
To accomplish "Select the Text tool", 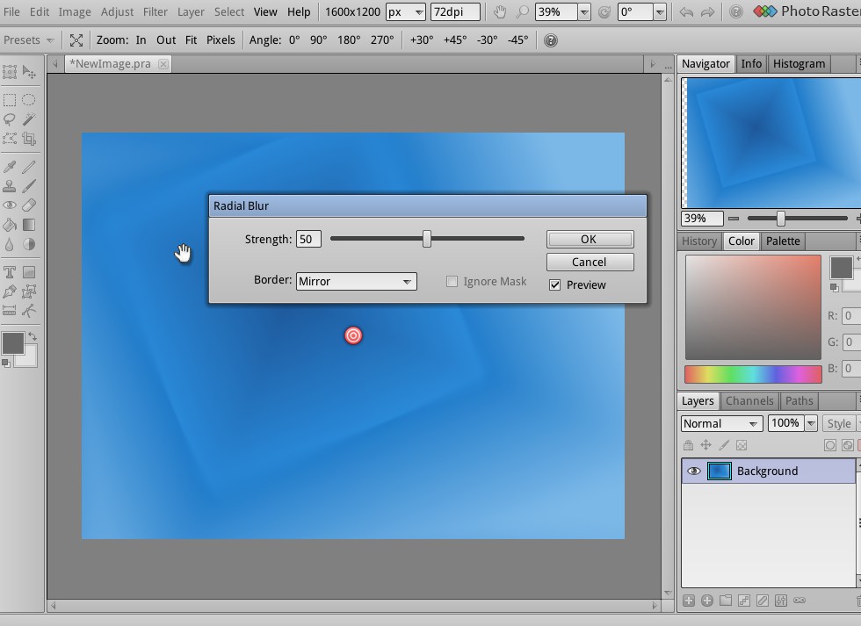I will coord(10,272).
